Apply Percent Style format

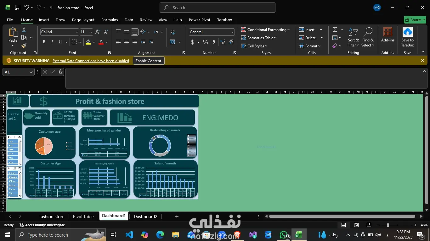206,42
